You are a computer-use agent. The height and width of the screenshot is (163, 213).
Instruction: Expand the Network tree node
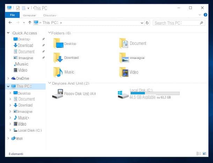coord(8,138)
